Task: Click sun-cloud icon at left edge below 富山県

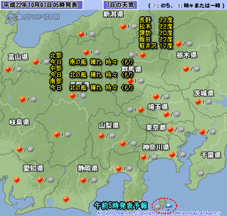Action: [13, 69]
